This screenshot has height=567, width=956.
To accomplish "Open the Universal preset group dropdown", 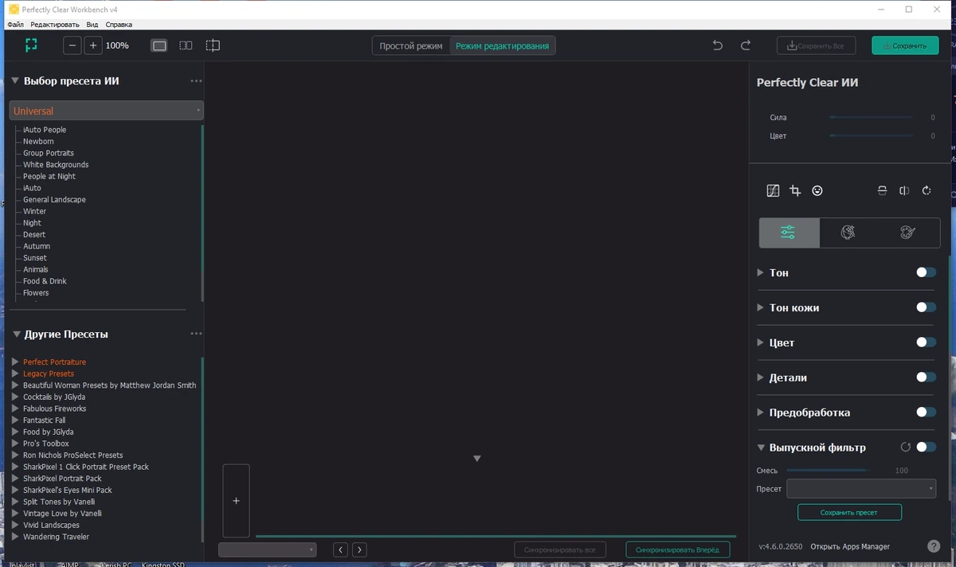I will pyautogui.click(x=106, y=111).
